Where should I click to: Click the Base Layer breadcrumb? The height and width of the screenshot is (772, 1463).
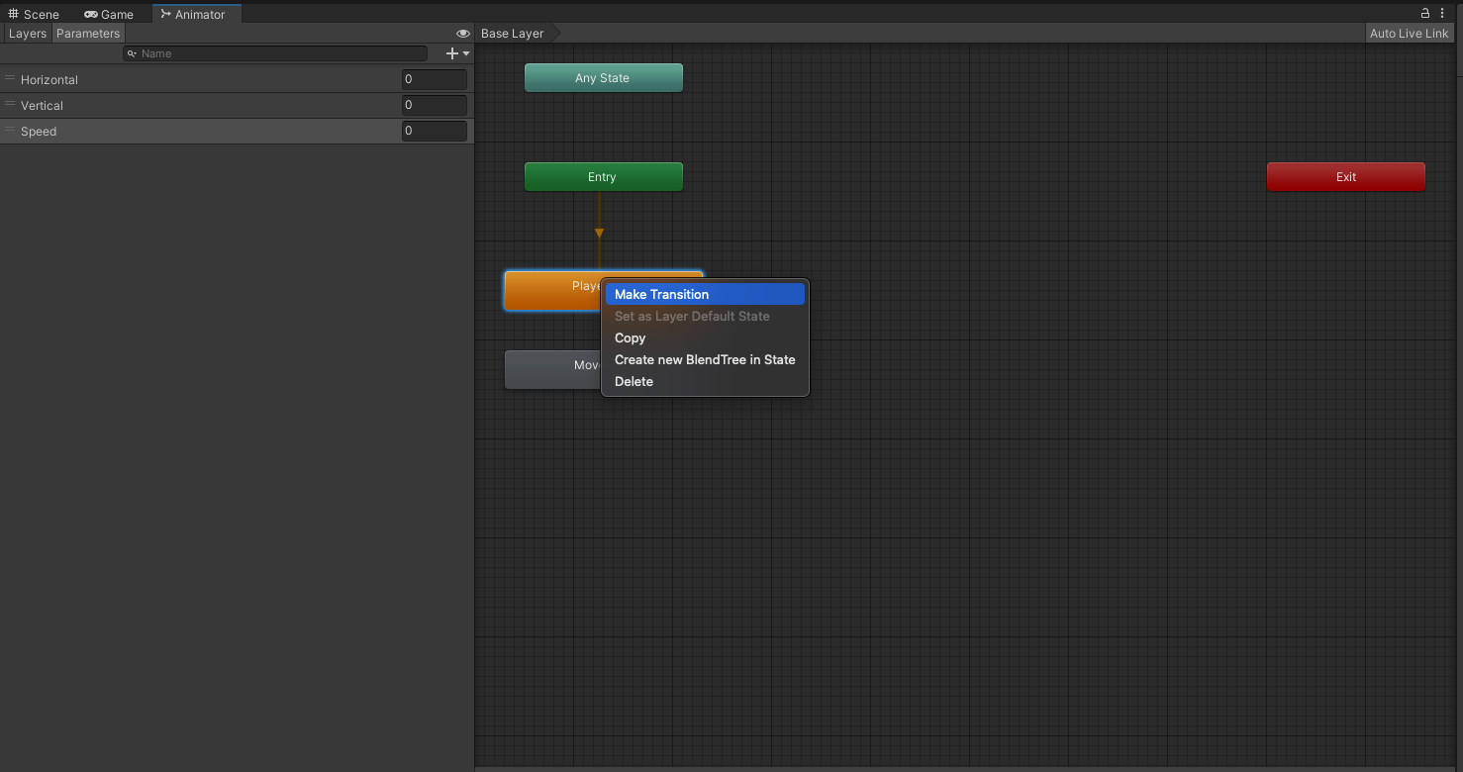pos(513,34)
